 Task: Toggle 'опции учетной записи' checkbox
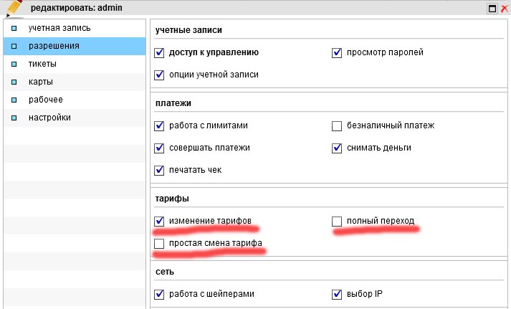click(160, 75)
